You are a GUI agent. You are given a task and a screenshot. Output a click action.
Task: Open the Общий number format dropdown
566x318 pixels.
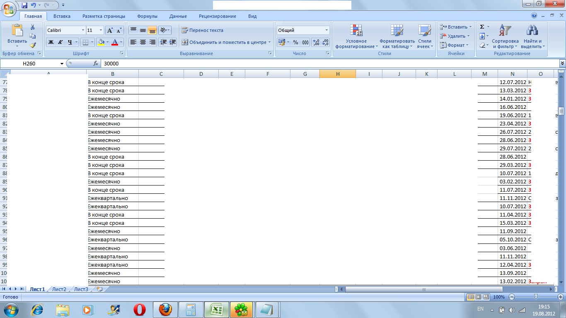click(327, 30)
